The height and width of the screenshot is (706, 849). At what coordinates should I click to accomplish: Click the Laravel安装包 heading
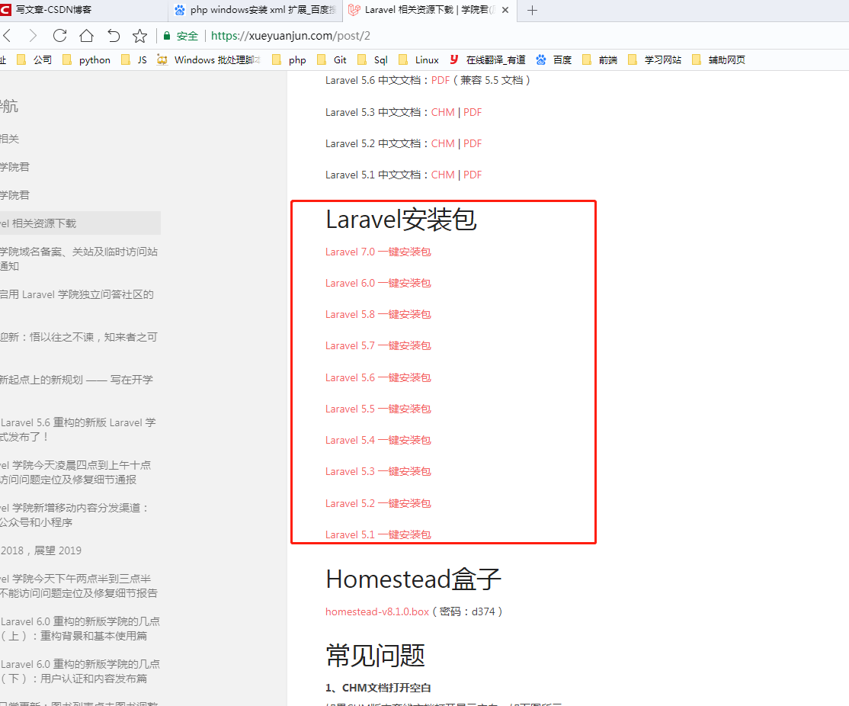point(401,220)
